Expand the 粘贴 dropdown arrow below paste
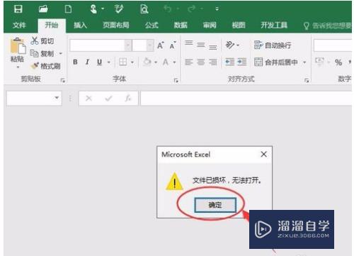This screenshot has width=354, height=256. (18, 67)
